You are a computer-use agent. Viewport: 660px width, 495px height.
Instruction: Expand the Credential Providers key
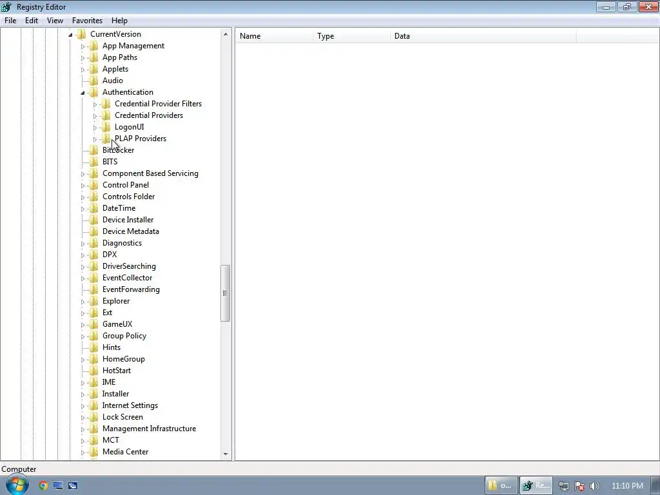(x=95, y=116)
